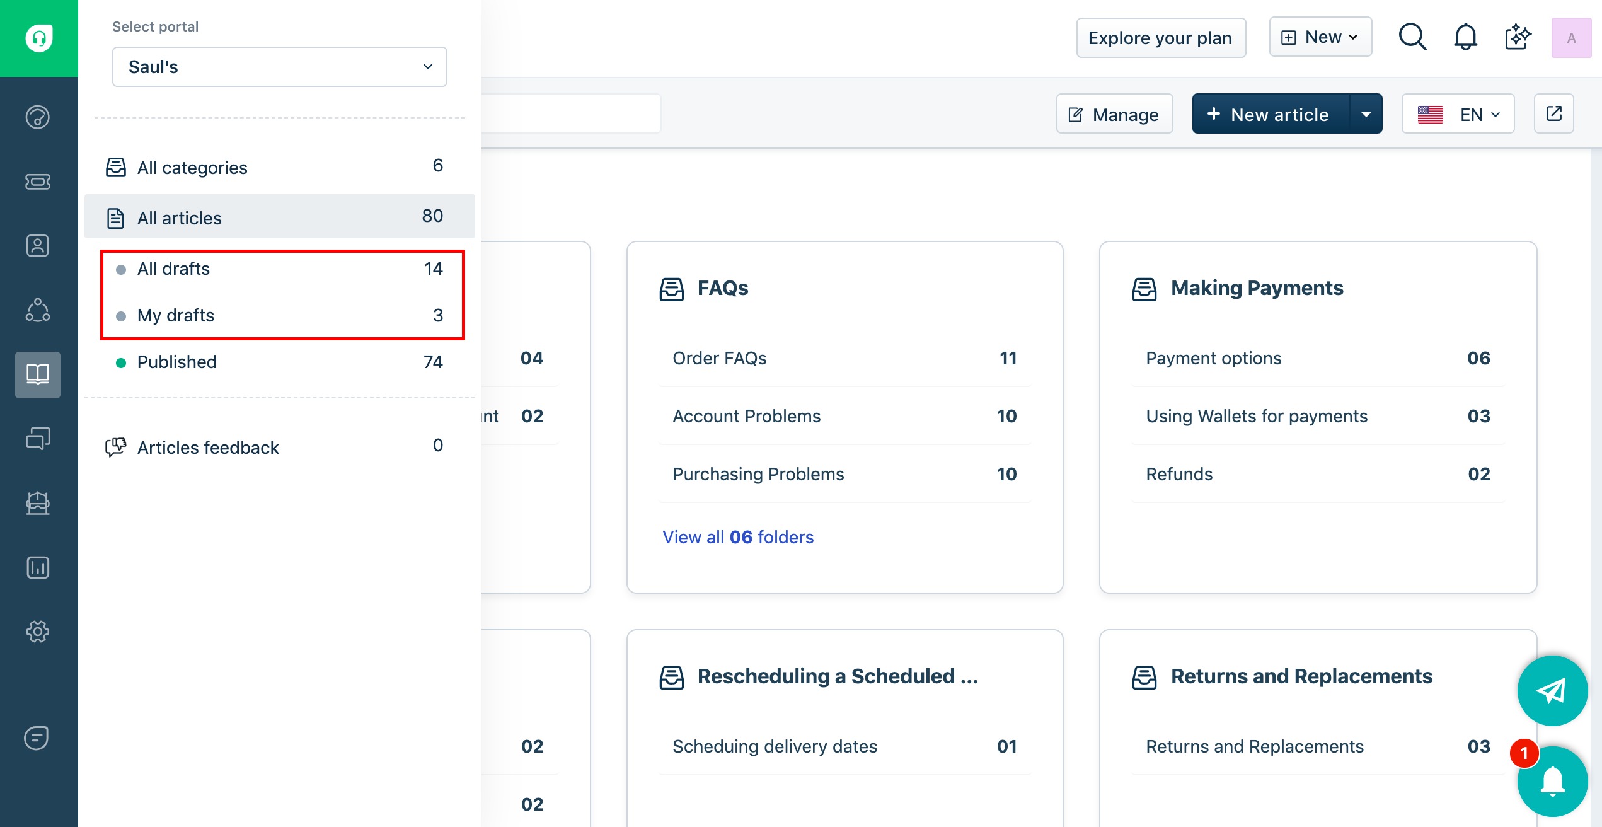
Task: Select All drafts filter
Action: [x=173, y=269]
